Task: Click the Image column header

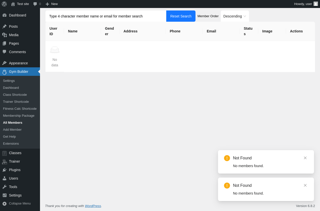Action: tap(272, 31)
